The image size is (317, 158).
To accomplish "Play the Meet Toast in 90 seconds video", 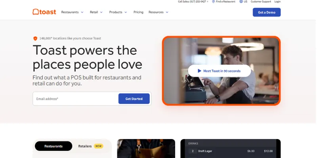I will [x=220, y=71].
